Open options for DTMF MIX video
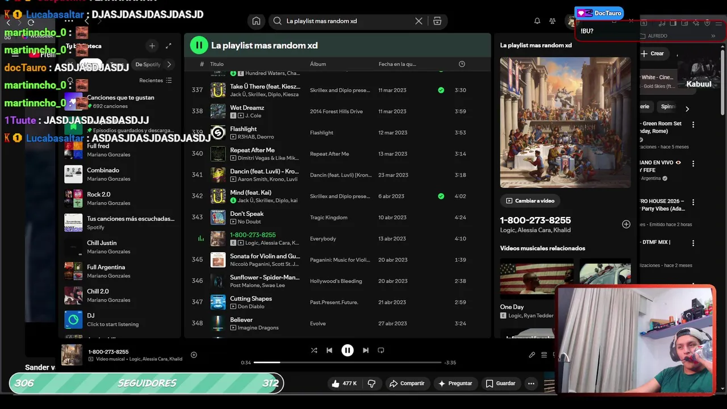 coord(693,243)
